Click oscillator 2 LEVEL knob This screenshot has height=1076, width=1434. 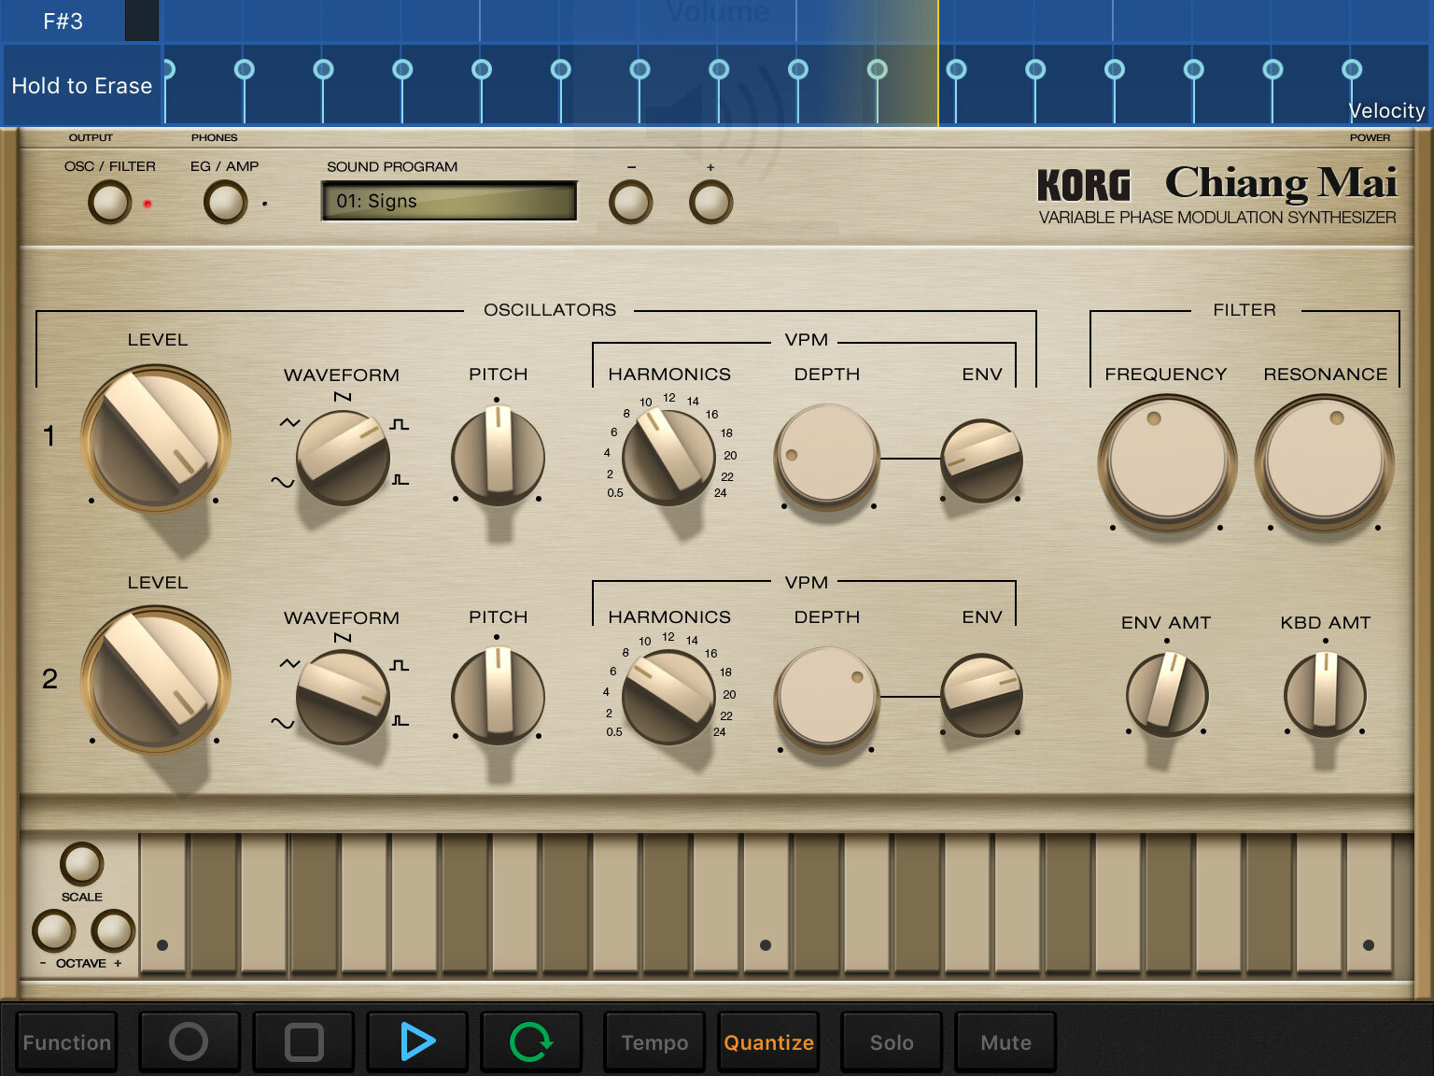(156, 679)
